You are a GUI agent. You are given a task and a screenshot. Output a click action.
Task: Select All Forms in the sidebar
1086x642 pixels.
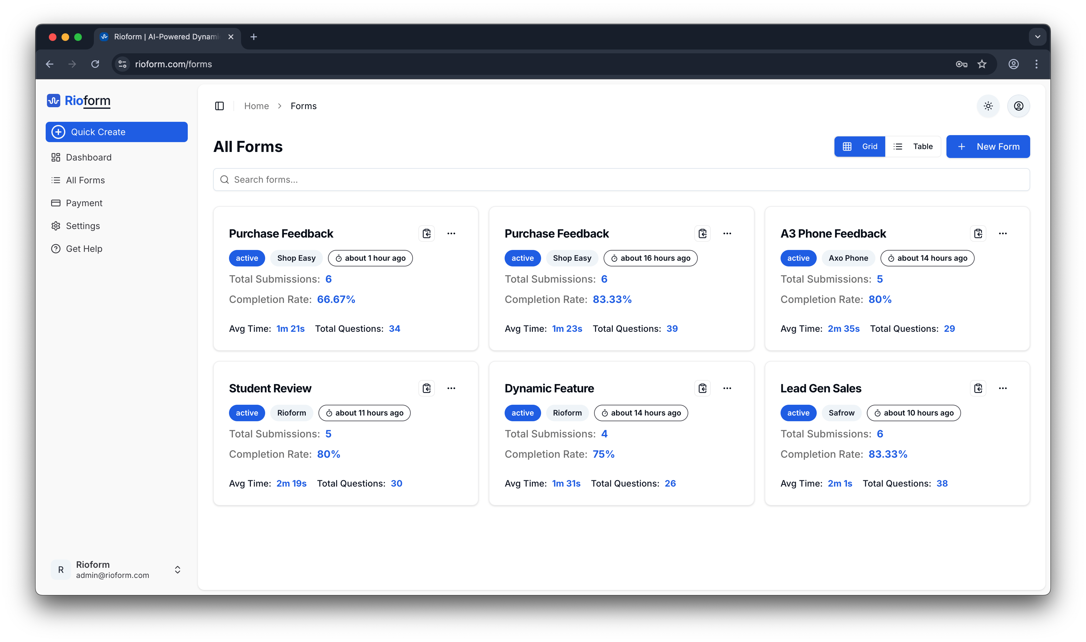click(x=85, y=180)
